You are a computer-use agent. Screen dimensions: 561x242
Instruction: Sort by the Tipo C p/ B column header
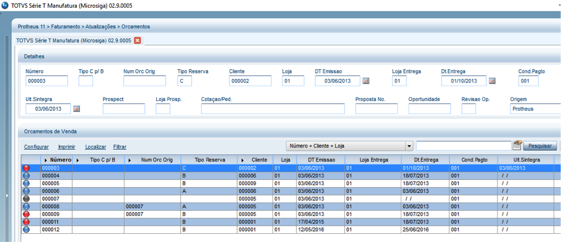(x=98, y=160)
